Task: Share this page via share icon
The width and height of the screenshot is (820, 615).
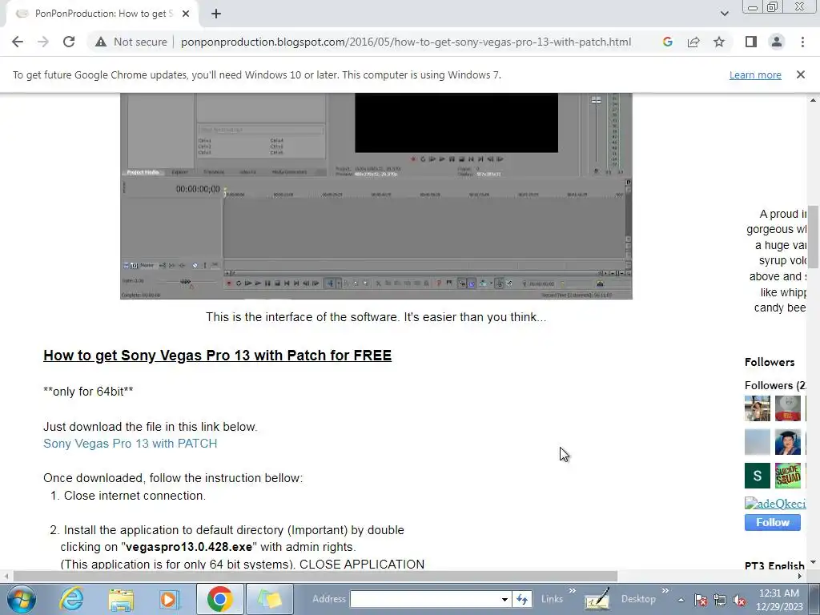Action: click(693, 42)
